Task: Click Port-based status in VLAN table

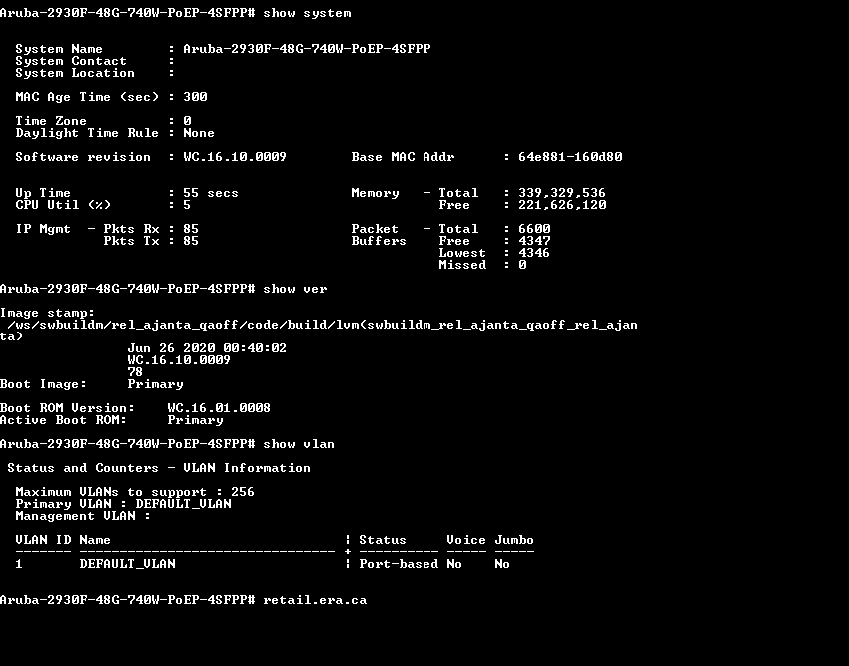Action: tap(399, 564)
